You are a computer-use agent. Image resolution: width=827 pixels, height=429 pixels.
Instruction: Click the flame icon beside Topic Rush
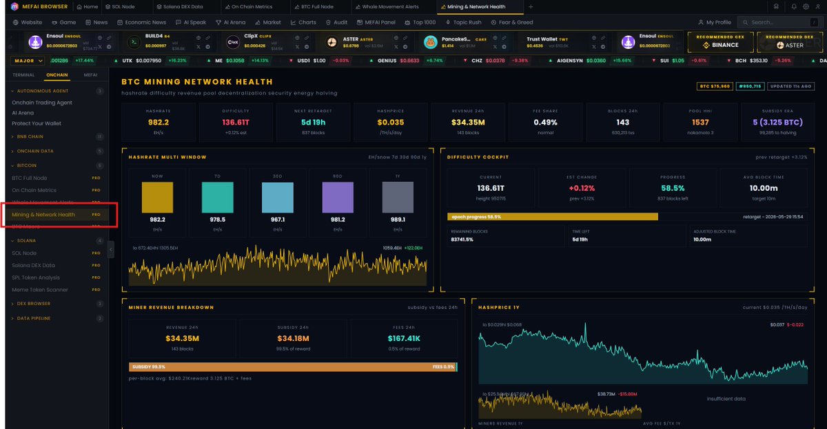pos(447,22)
